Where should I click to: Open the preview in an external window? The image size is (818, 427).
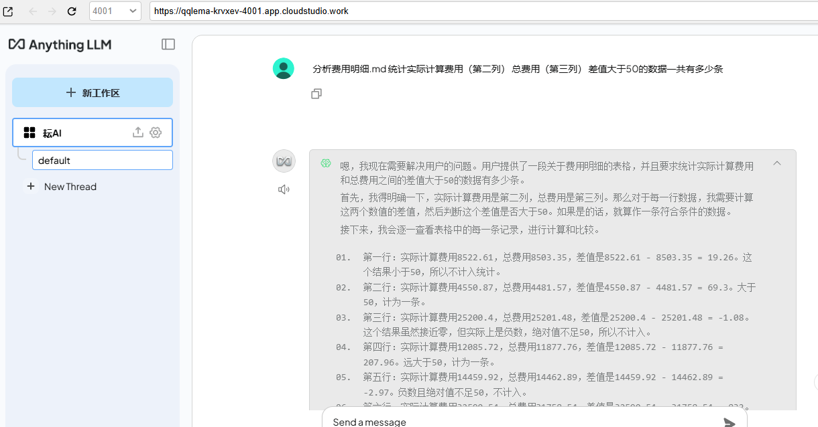coord(8,11)
